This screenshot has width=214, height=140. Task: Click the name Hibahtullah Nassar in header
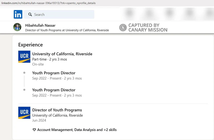point(40,25)
